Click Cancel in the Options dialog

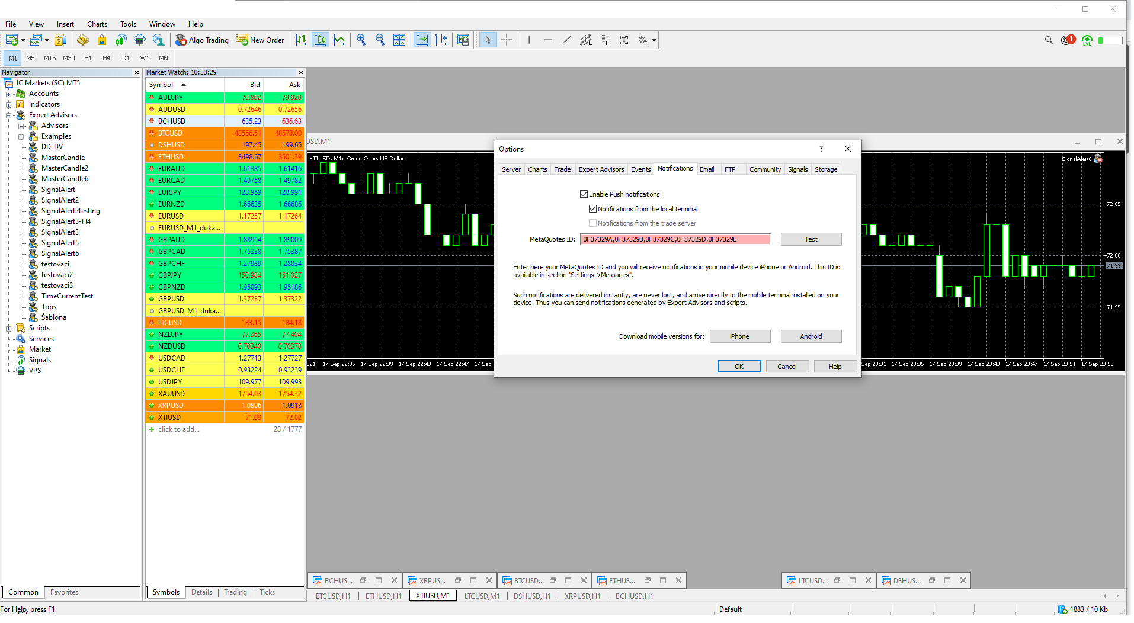[x=787, y=367]
